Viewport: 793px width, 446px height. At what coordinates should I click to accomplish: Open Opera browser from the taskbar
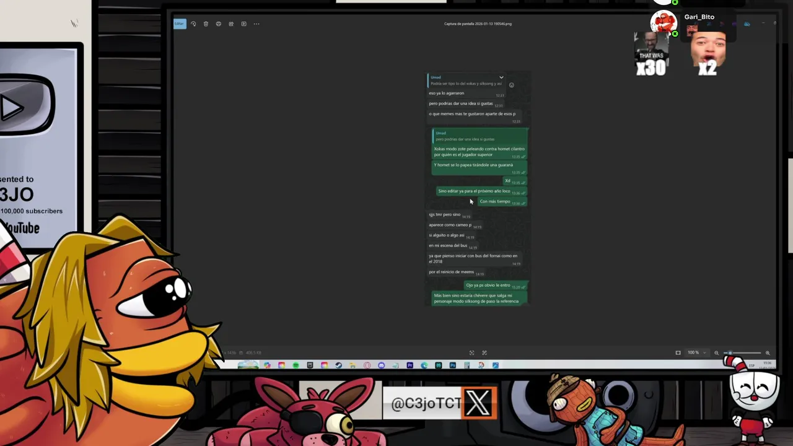point(367,365)
